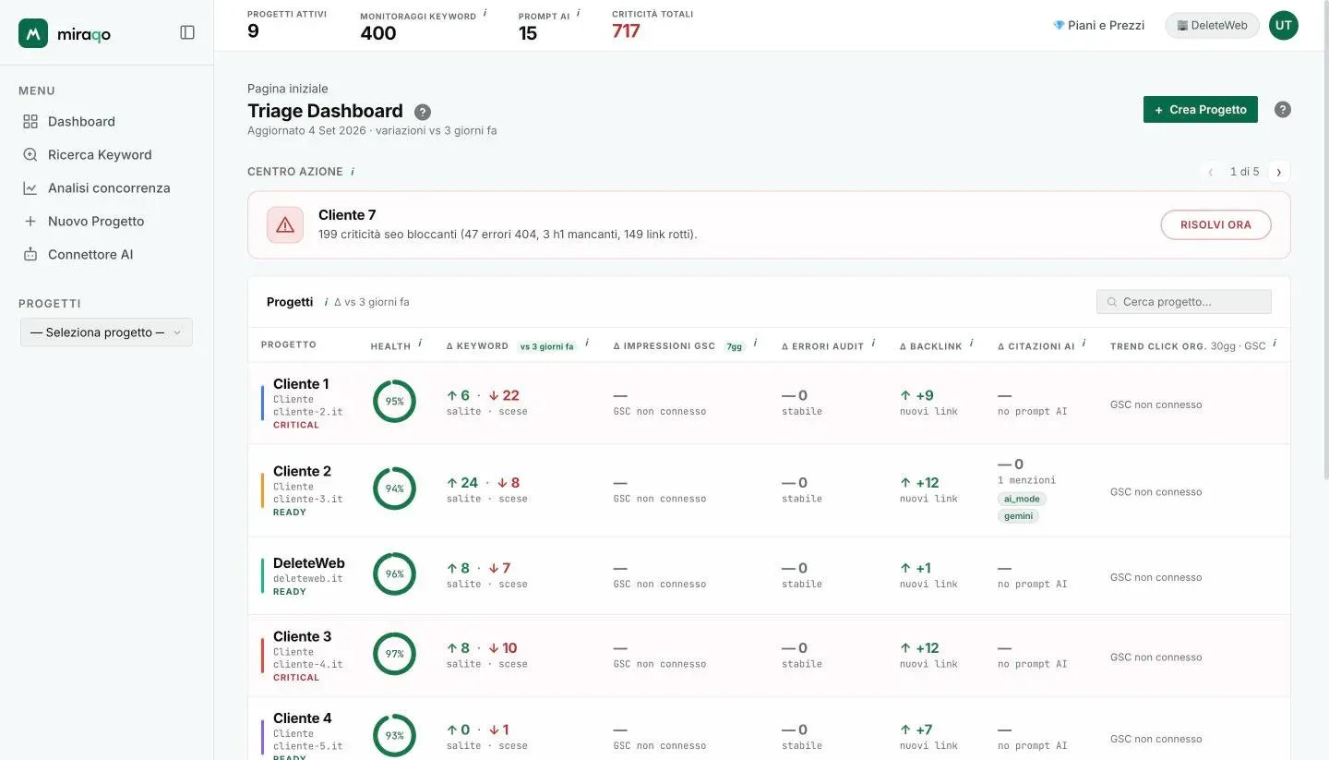Viewport: 1329px width, 760px height.
Task: Click the 96% health ring of DeleteWeb
Action: coord(394,573)
